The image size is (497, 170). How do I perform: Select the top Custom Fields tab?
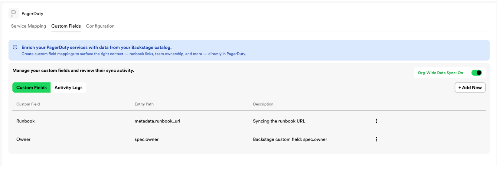coord(66,26)
